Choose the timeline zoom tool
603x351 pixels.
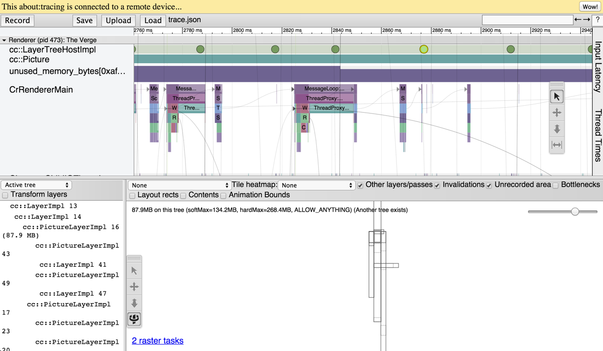(x=557, y=129)
